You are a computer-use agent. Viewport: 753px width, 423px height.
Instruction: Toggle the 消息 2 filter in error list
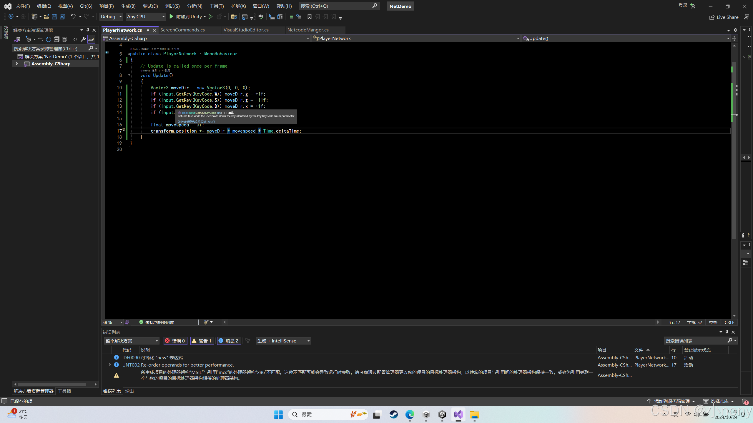(x=229, y=341)
